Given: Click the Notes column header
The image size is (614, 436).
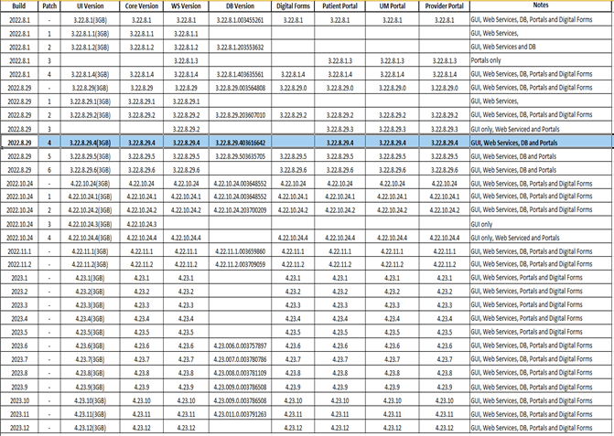Looking at the screenshot, I should [540, 5].
